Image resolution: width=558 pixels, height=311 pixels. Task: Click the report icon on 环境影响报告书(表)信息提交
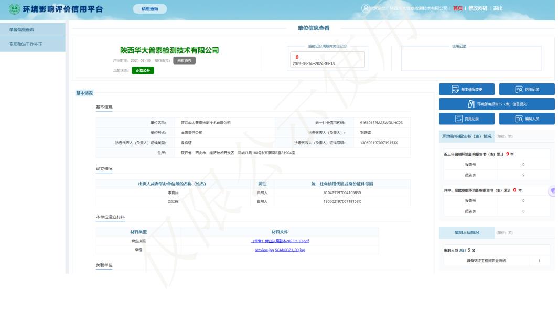coord(471,104)
